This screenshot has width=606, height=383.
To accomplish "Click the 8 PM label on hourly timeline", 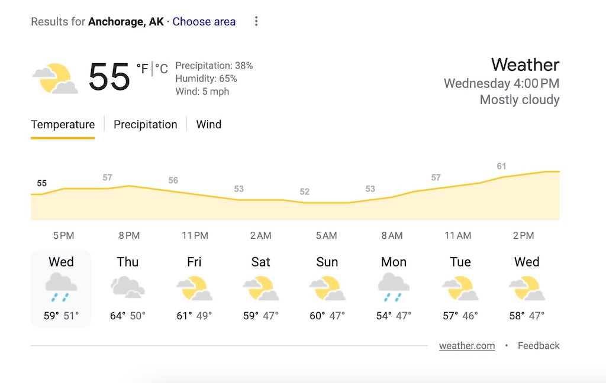I will point(129,235).
